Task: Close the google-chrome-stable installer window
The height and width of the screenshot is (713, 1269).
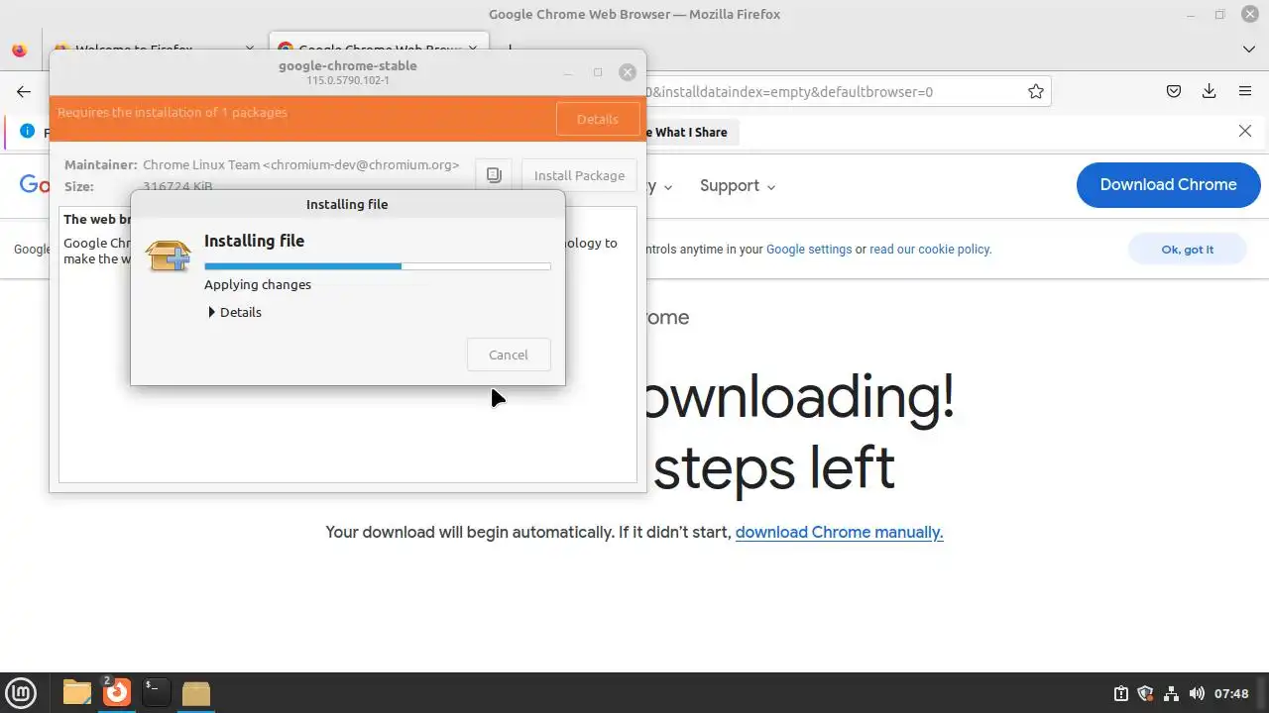Action: point(627,72)
